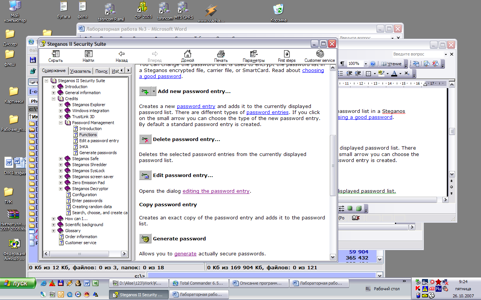Viewport: 481px width, 300px height.
Task: Open the Creating random data topic
Action: tap(92, 207)
